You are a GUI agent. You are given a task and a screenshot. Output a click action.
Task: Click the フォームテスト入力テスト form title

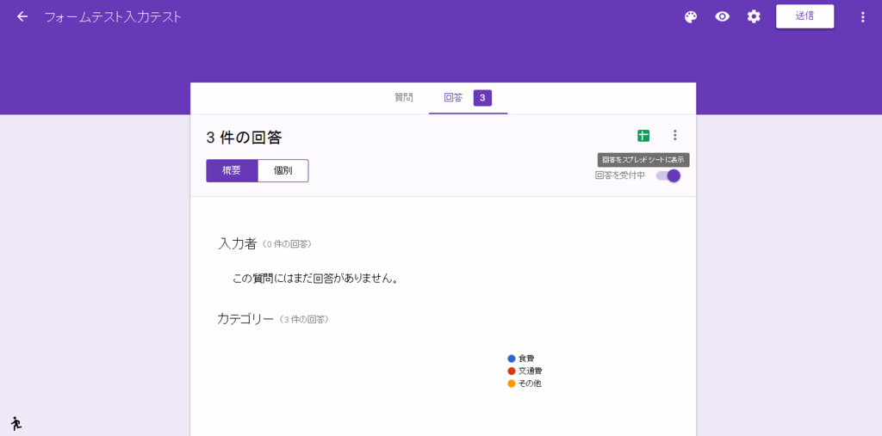point(113,17)
